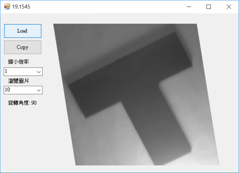The width and height of the screenshot is (239, 173).
Task: Click the Load button
Action: (x=23, y=31)
